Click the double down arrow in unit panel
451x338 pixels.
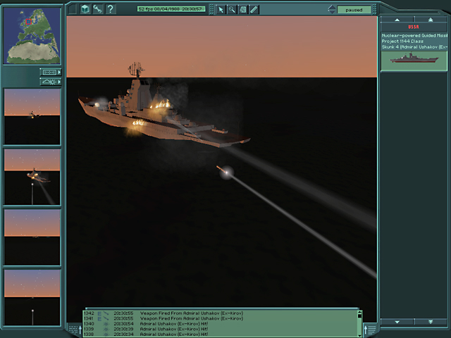pos(431,322)
